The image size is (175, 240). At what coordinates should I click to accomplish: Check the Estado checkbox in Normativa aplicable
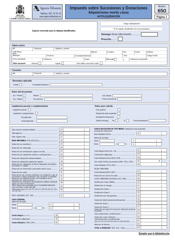[x=21, y=85]
